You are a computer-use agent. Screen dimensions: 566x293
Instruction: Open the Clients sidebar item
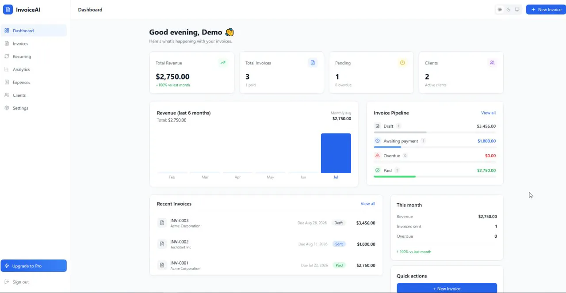pyautogui.click(x=34, y=95)
